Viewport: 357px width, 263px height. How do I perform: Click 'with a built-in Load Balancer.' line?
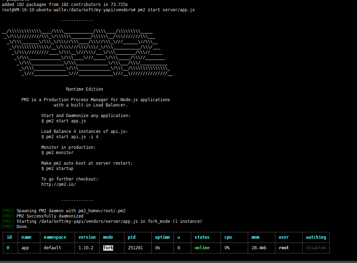(x=90, y=105)
